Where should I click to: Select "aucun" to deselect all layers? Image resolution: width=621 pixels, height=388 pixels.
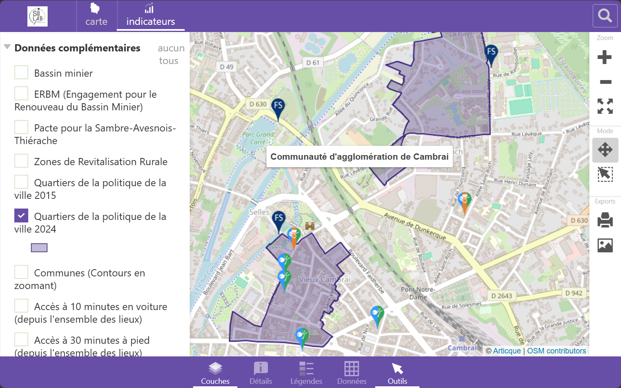[171, 48]
